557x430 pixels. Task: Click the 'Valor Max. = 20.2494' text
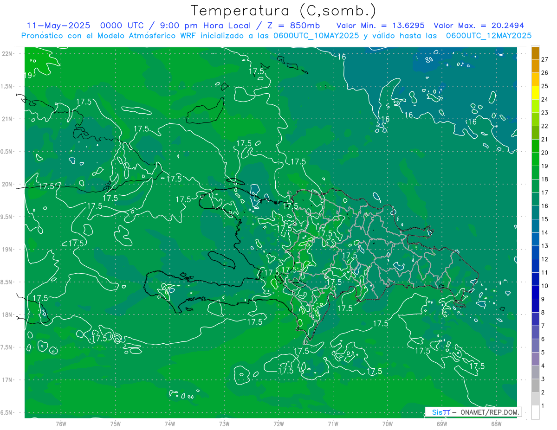pyautogui.click(x=479, y=26)
